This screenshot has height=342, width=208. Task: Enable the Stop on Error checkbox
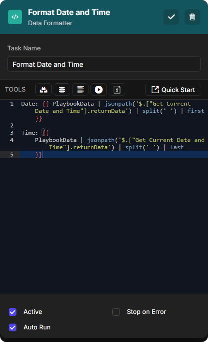[116, 312]
